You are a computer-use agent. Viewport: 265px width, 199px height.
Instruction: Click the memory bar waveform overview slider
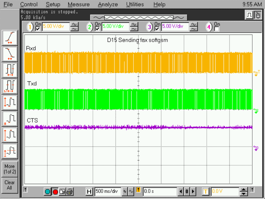[139, 18]
